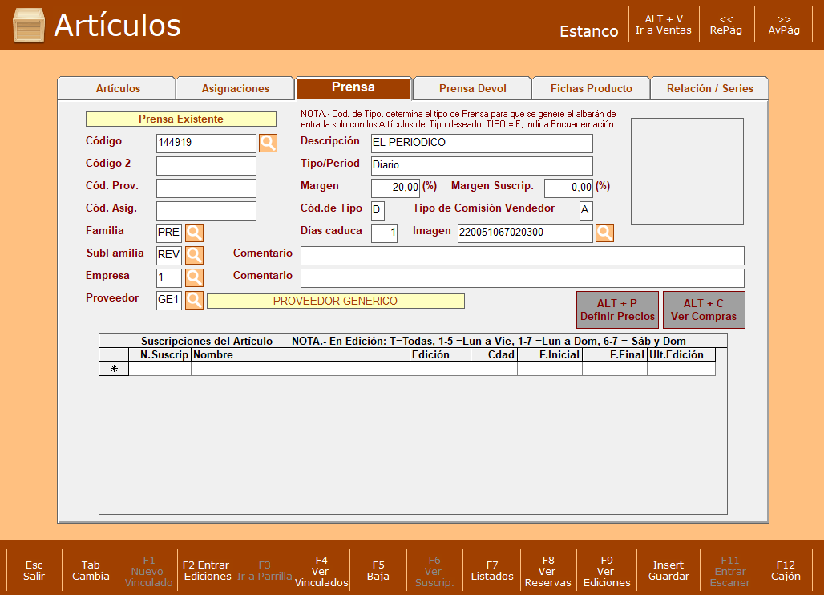The width and height of the screenshot is (824, 595).
Task: Switch to the Artículos tab
Action: pos(118,88)
